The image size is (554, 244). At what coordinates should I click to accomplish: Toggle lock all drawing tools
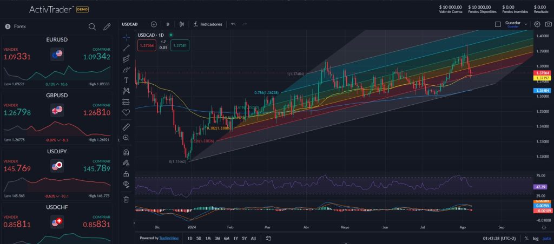(x=126, y=174)
